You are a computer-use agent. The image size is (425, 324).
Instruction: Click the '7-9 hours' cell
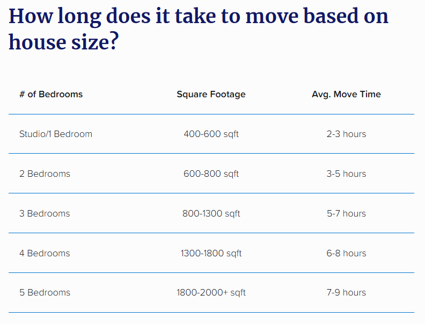pos(346,292)
